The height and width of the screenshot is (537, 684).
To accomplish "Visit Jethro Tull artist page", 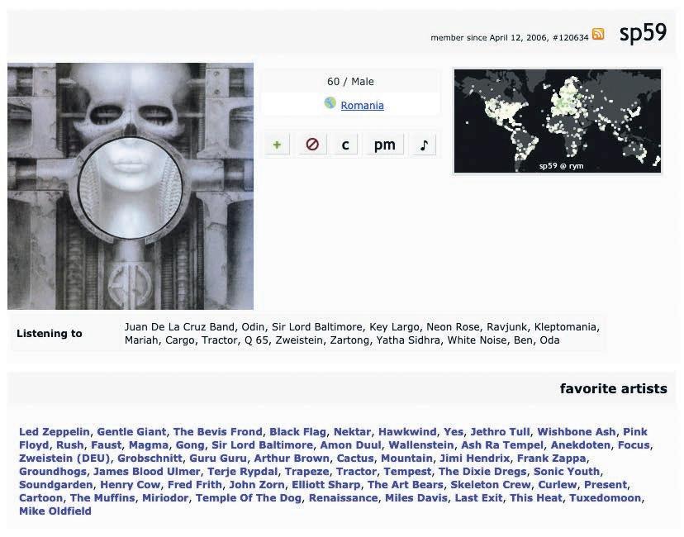I will pos(500,432).
